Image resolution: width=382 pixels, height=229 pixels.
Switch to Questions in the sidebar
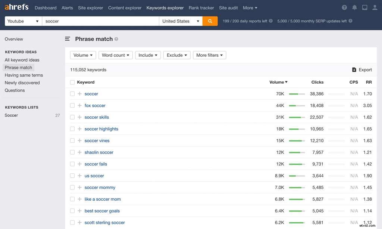pos(15,90)
